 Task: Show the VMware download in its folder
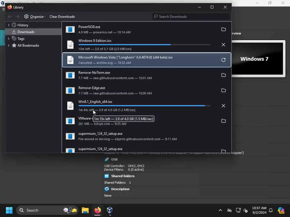(223, 121)
